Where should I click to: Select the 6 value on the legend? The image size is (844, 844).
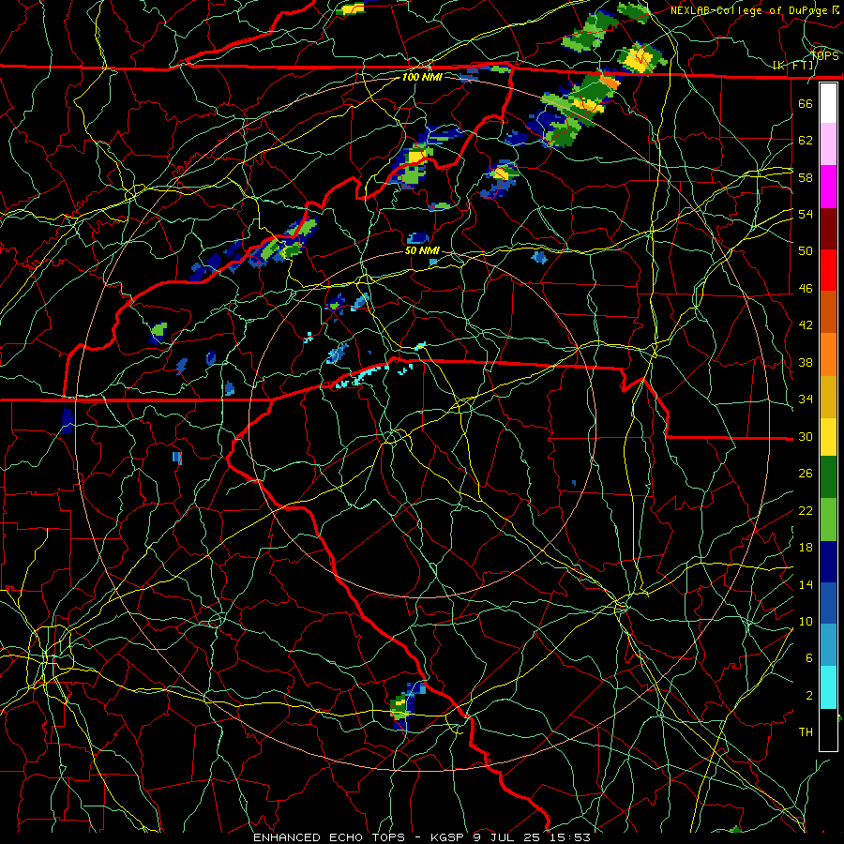tap(808, 658)
